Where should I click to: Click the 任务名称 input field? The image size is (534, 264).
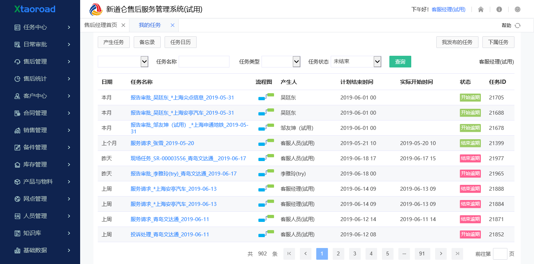tap(204, 62)
